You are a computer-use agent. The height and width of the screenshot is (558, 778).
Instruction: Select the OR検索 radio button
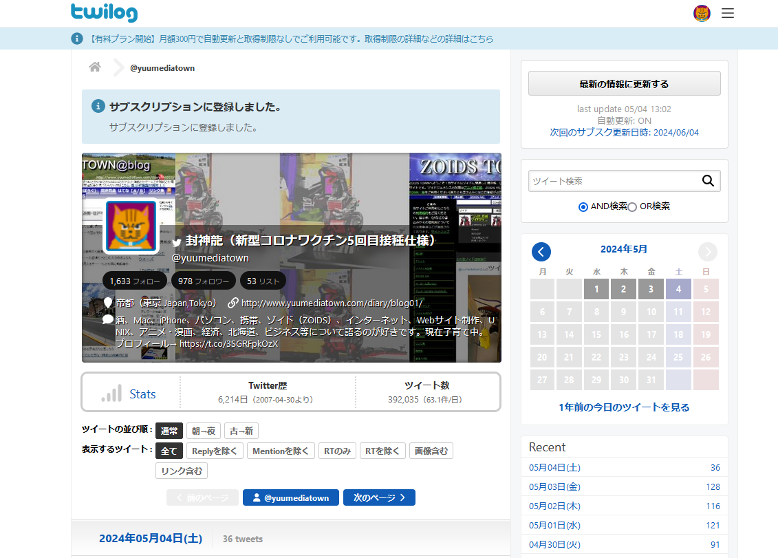[630, 205]
